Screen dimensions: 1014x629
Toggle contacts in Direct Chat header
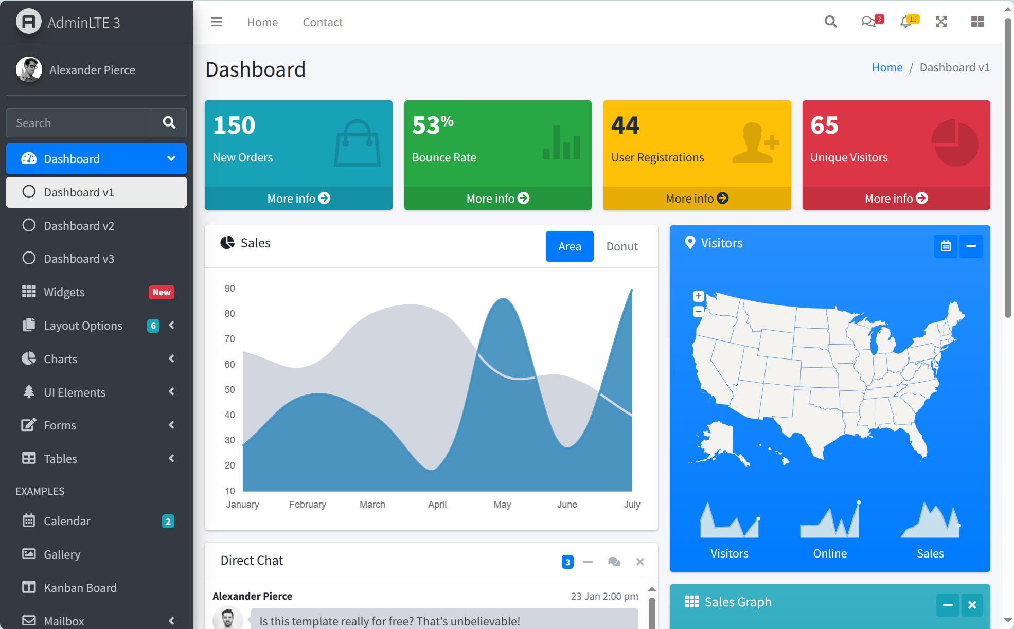point(614,562)
